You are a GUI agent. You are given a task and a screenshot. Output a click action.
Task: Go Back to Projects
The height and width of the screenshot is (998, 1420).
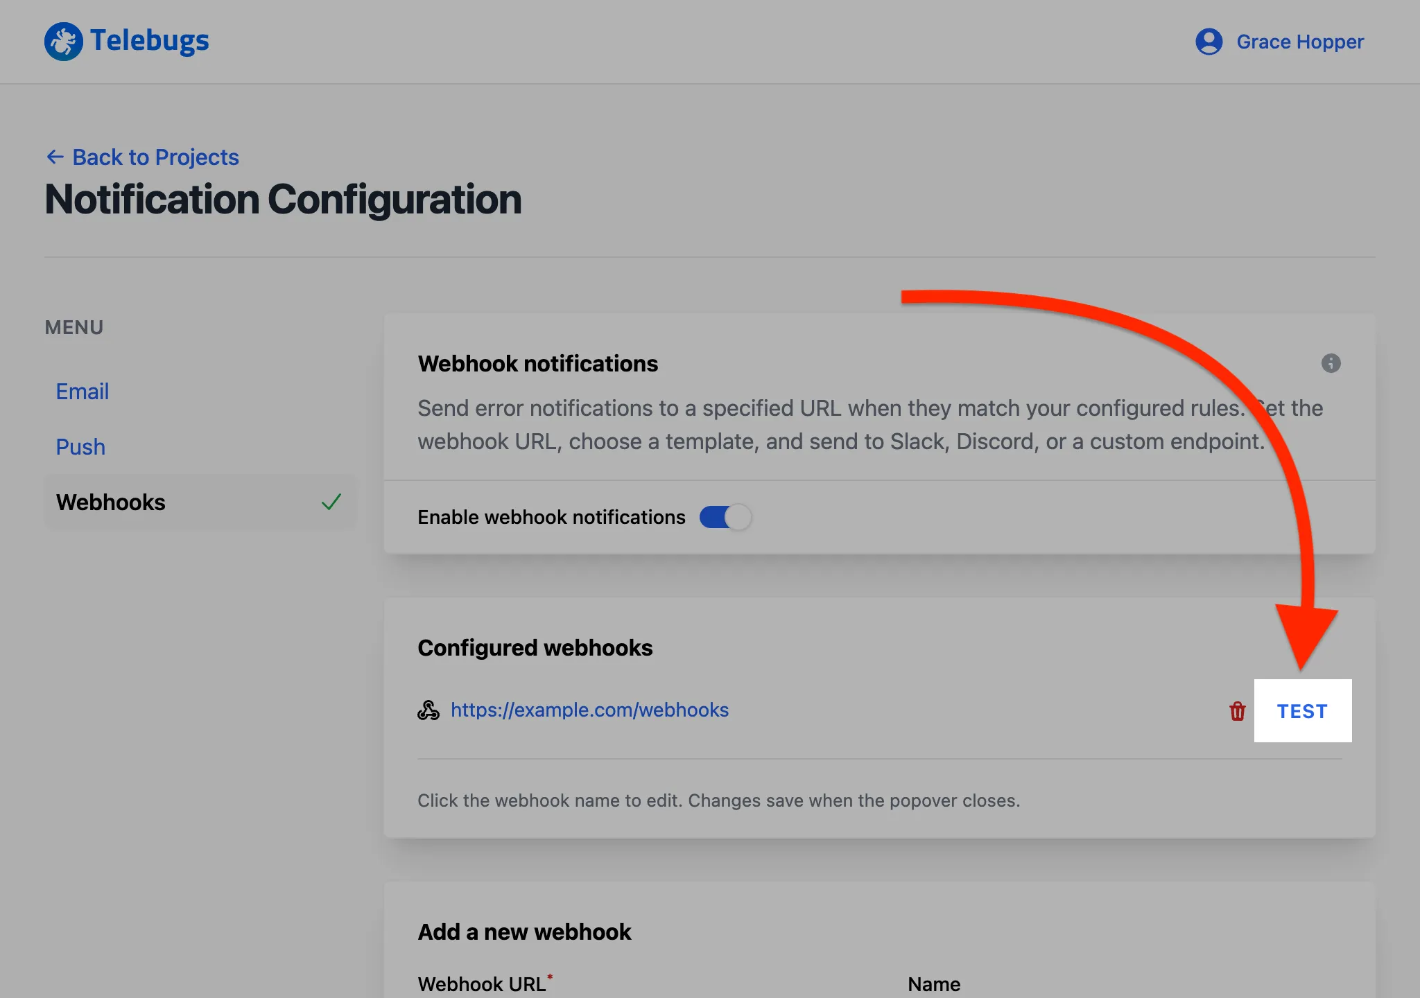pyautogui.click(x=155, y=157)
